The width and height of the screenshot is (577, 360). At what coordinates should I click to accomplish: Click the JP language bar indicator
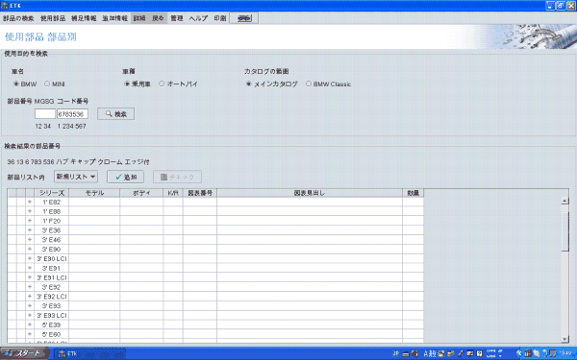395,353
